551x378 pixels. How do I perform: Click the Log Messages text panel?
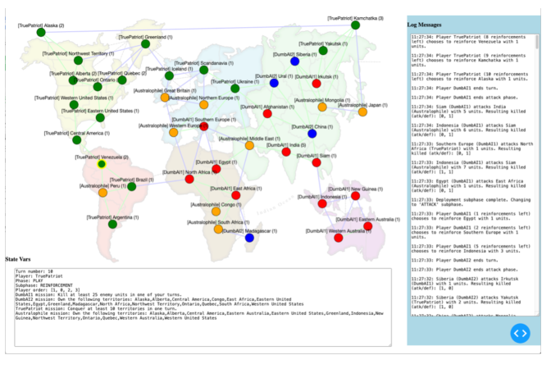pyautogui.click(x=470, y=164)
